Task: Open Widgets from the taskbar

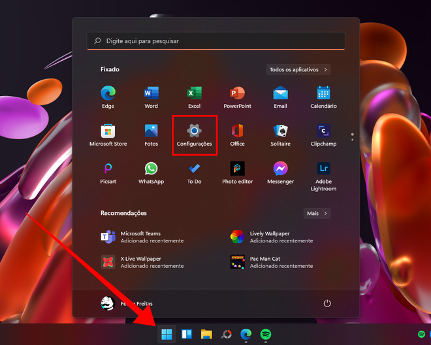Action: tap(187, 335)
